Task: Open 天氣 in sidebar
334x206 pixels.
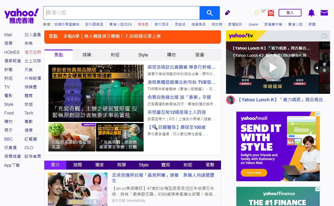Action: pos(28,70)
